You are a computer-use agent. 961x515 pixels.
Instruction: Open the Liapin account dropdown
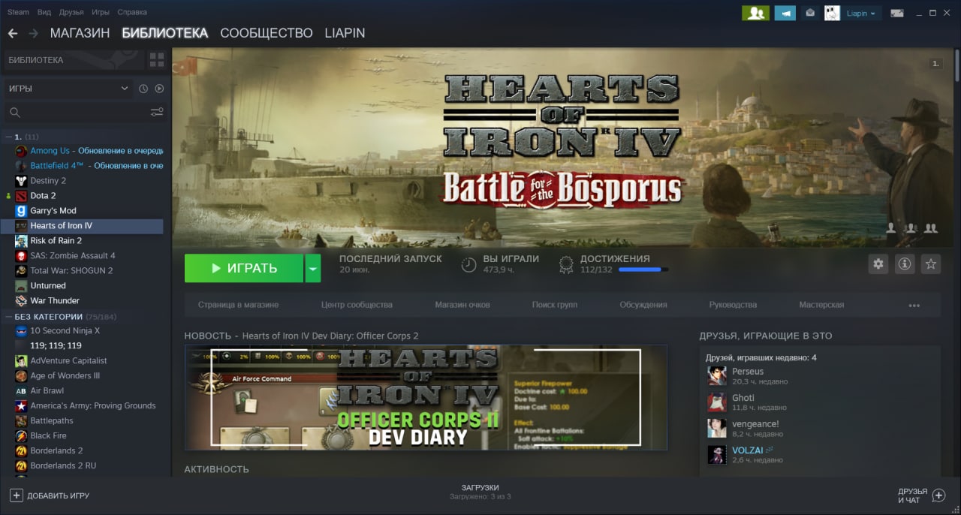tap(860, 13)
